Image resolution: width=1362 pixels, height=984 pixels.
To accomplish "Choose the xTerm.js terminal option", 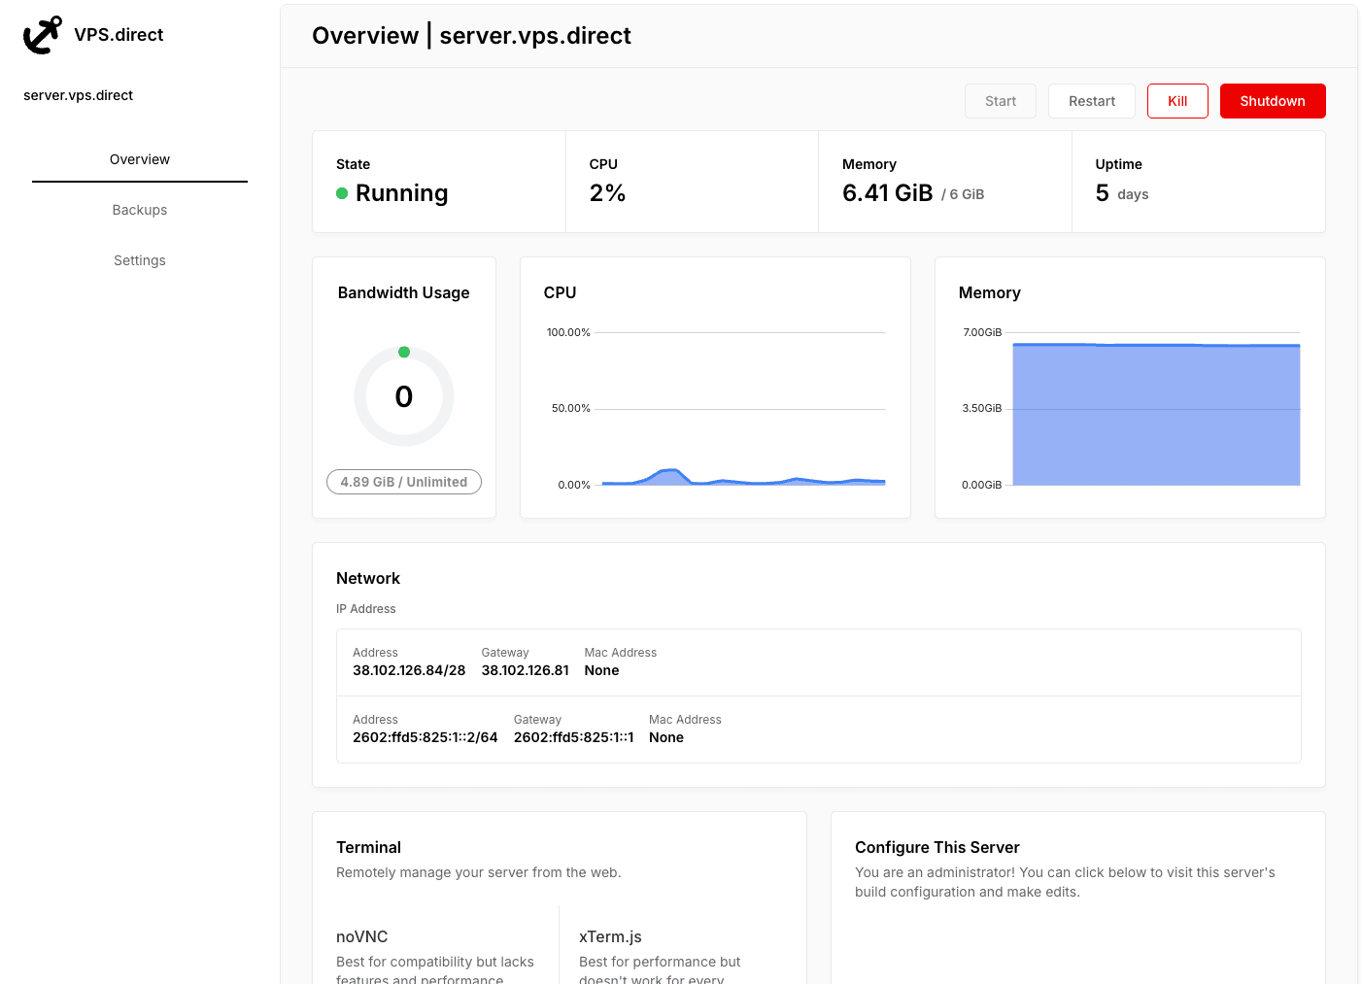I will [610, 936].
